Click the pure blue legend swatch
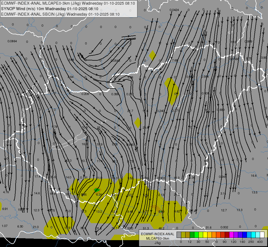This screenshot has width=268, height=247. point(245,235)
